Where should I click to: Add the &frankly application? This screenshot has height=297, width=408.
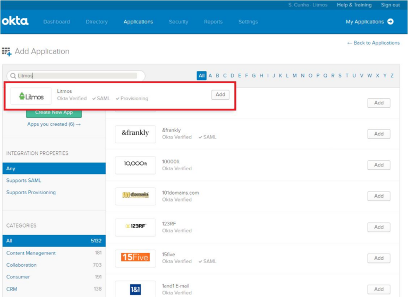(x=379, y=134)
